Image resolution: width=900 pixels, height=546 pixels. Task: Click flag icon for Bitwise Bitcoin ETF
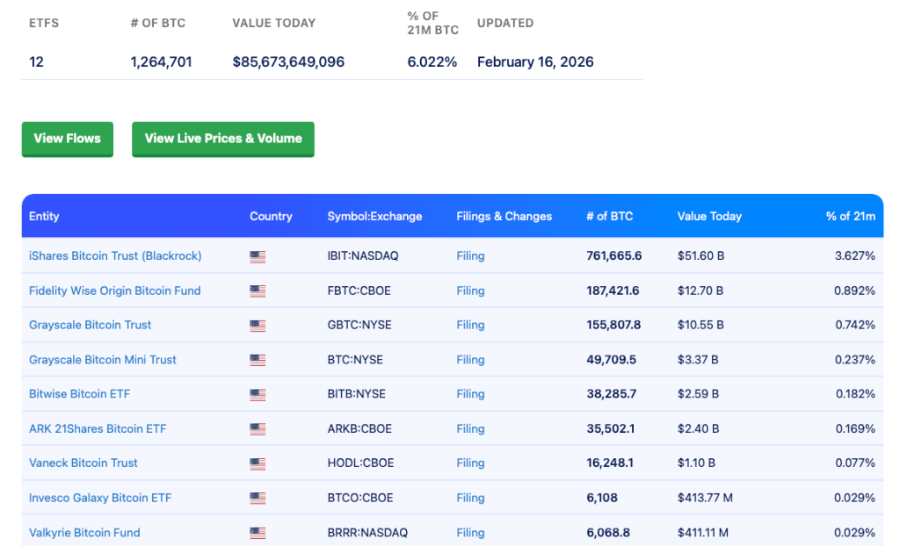coord(258,395)
